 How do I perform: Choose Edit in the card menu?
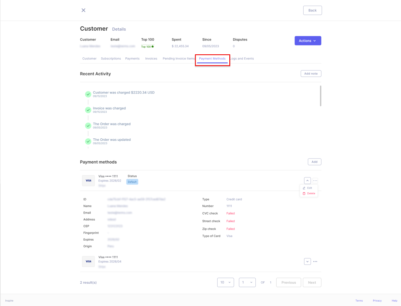(x=307, y=188)
